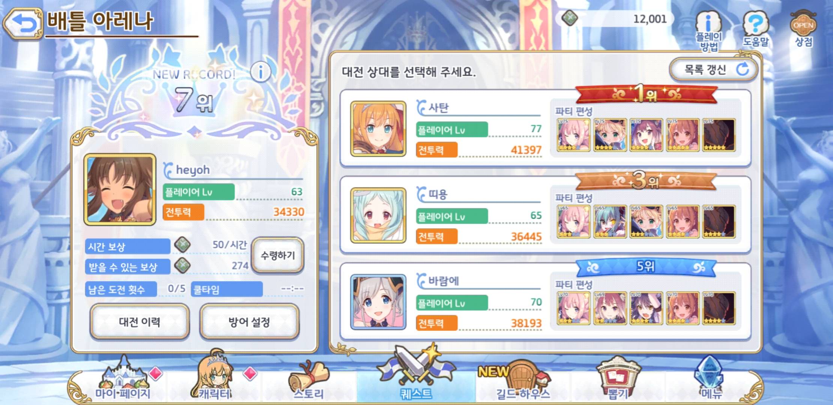Switch to the 길드 하우스 tab

(x=523, y=379)
